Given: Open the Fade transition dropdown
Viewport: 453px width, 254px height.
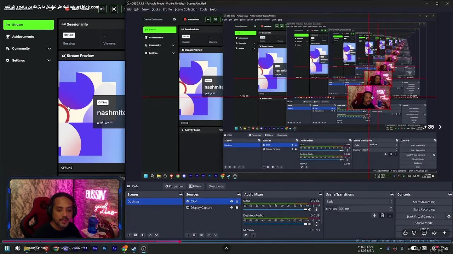Looking at the screenshot, I should (359, 202).
